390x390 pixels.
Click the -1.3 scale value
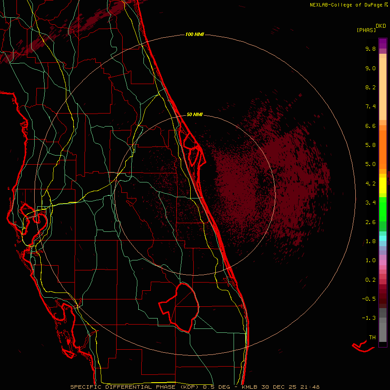click(x=369, y=318)
